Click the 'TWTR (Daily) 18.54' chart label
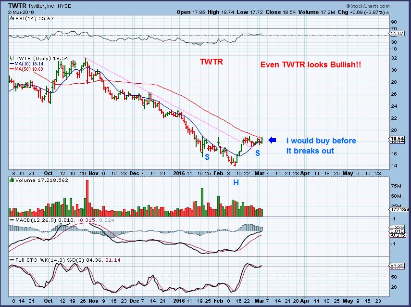Viewport: 411px width, 307px height. click(x=41, y=58)
